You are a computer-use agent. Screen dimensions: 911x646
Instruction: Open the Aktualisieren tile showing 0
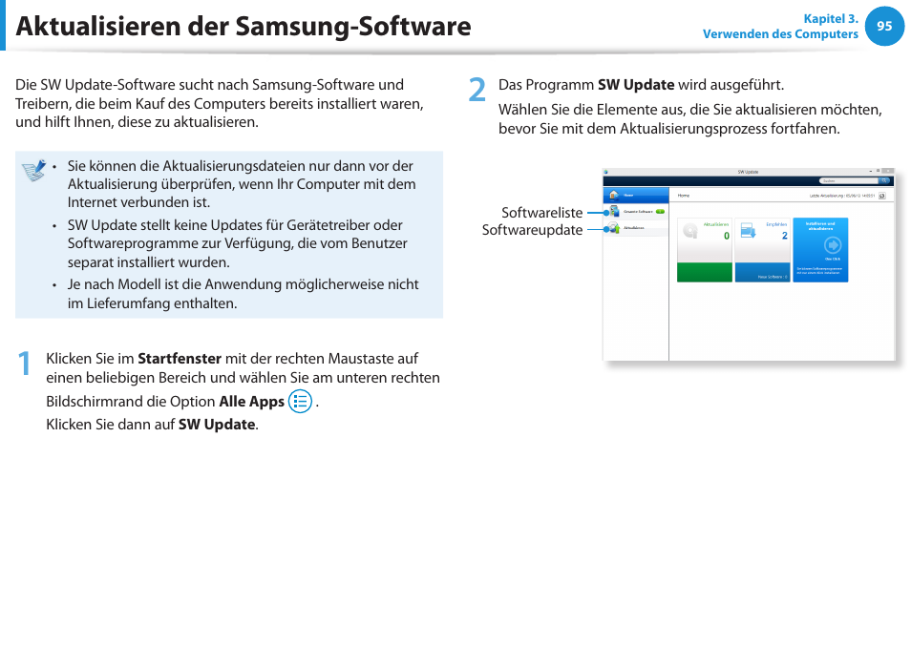705,250
